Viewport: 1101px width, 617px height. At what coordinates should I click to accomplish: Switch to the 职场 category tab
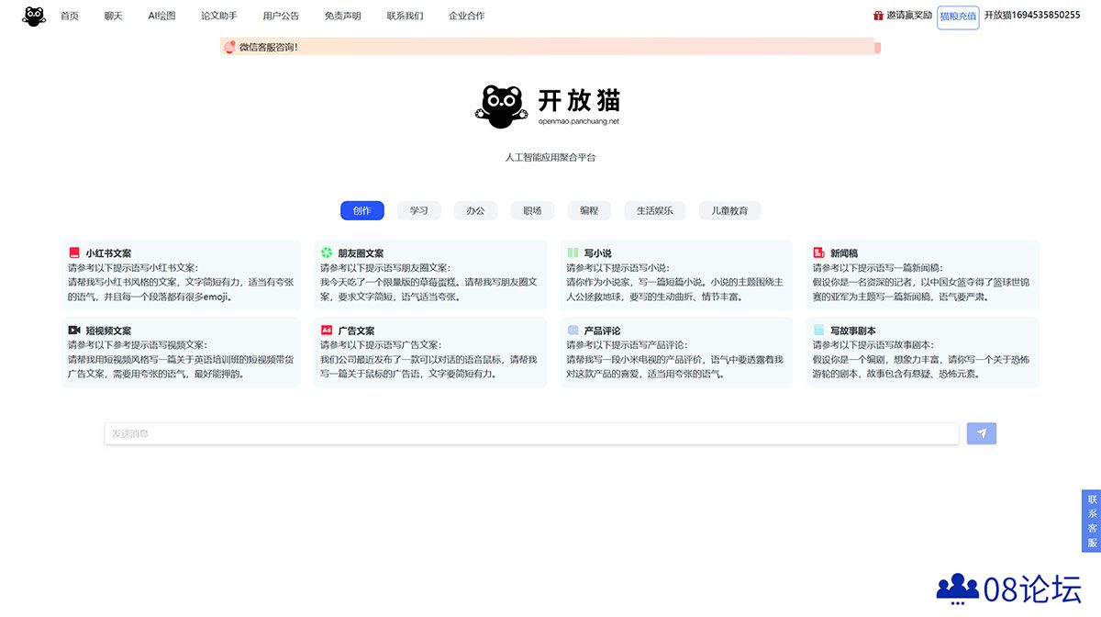coord(532,210)
